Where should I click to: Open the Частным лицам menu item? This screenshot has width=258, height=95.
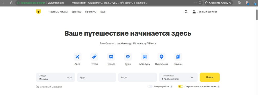click(58, 12)
